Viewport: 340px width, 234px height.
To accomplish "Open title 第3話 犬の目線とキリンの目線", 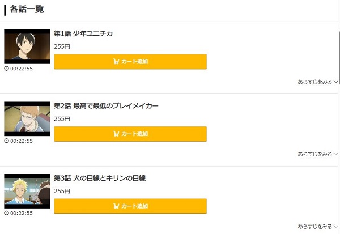I will [100, 178].
